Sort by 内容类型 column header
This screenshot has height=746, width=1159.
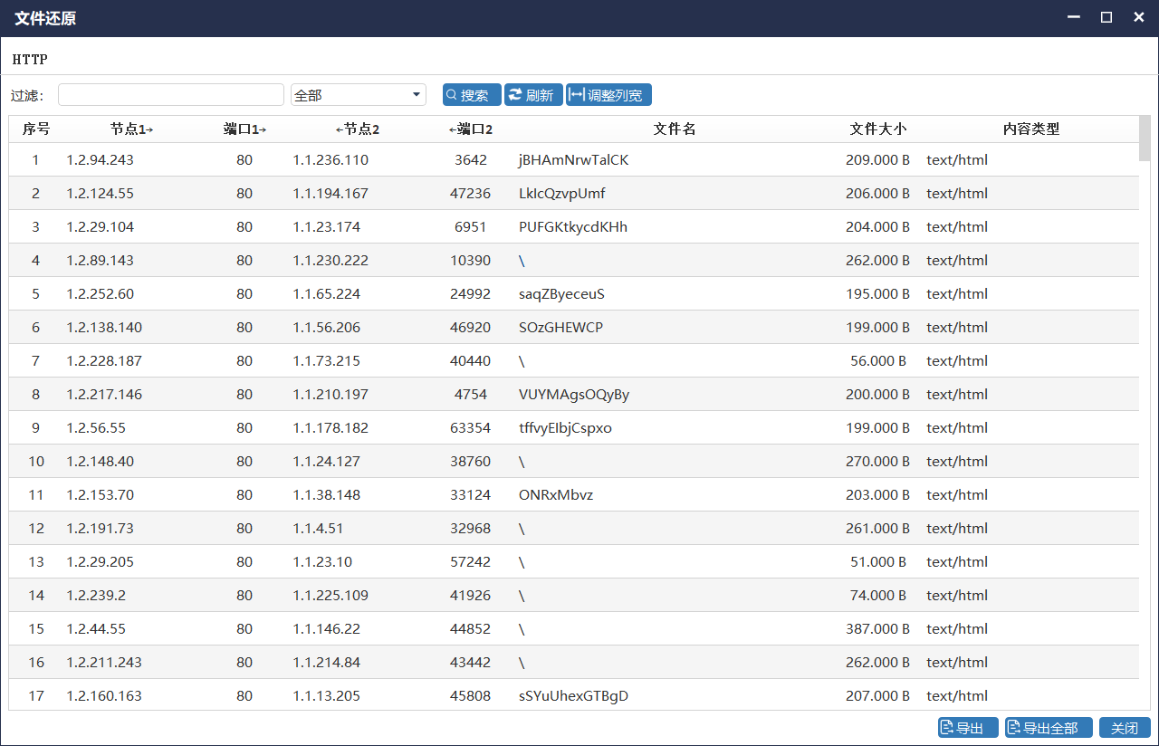pyautogui.click(x=1031, y=129)
